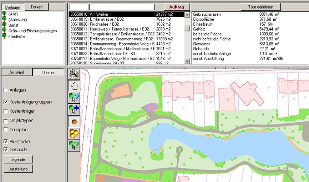The width and height of the screenshot is (309, 182).
Task: Uncheck the Kostenträgergruppen checkbox
Action: [x=5, y=102]
